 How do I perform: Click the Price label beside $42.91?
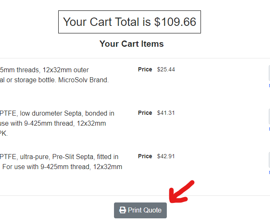coord(145,157)
